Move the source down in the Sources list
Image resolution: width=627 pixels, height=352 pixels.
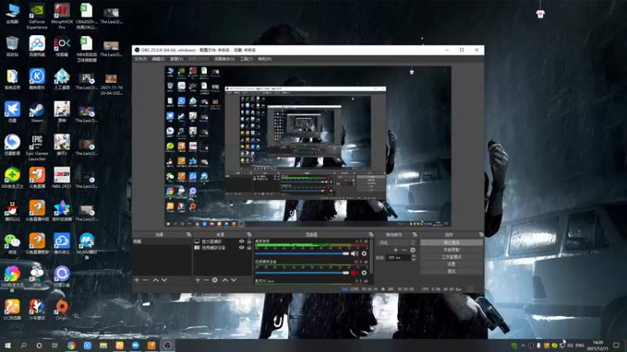[x=234, y=280]
